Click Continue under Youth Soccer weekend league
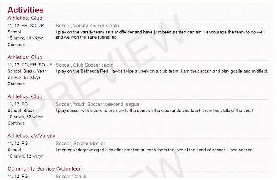 [16, 123]
